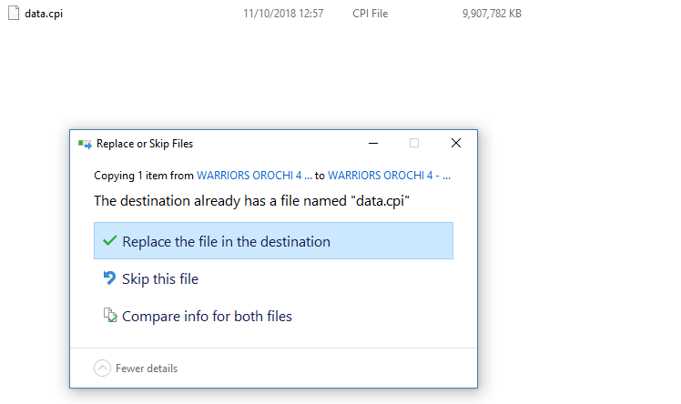This screenshot has height=404, width=681.
Task: Choose Skip this file
Action: click(x=160, y=279)
